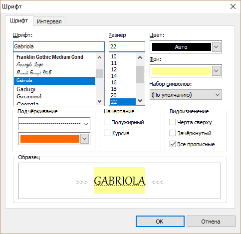
Task: Confirm with the OK button
Action: click(160, 222)
